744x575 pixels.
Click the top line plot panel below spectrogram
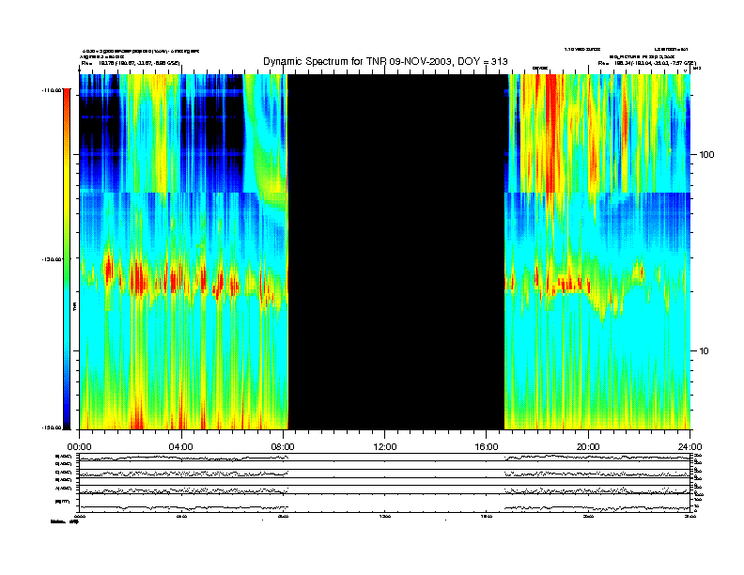[x=385, y=458]
